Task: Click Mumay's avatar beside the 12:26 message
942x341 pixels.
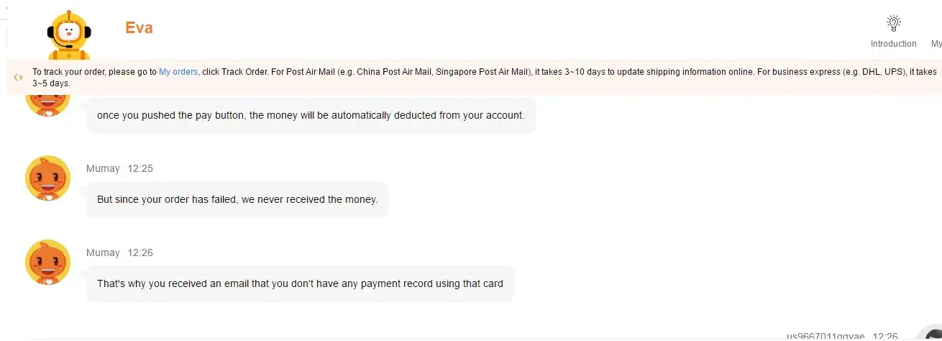Action: point(48,263)
